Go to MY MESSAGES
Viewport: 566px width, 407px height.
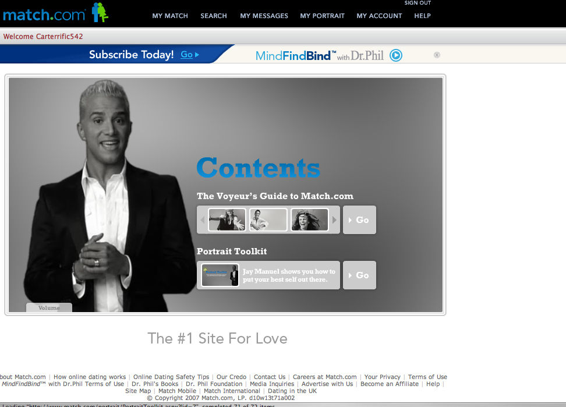(264, 16)
